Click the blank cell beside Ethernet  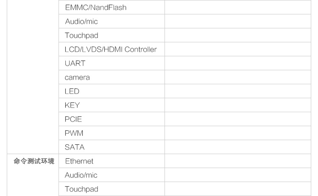pyautogui.click(x=238, y=161)
